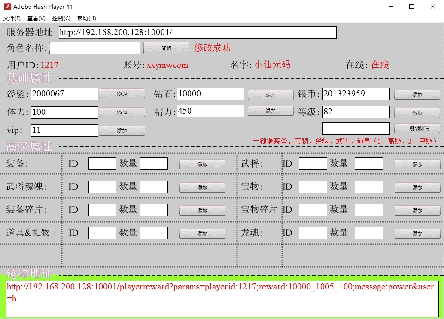Click the 一键调账号 button
The width and height of the screenshot is (444, 319).
coord(417,129)
